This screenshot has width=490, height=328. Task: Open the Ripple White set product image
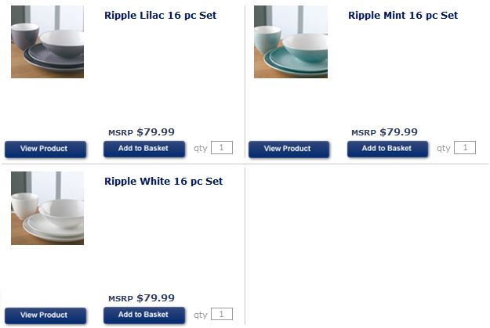47,208
